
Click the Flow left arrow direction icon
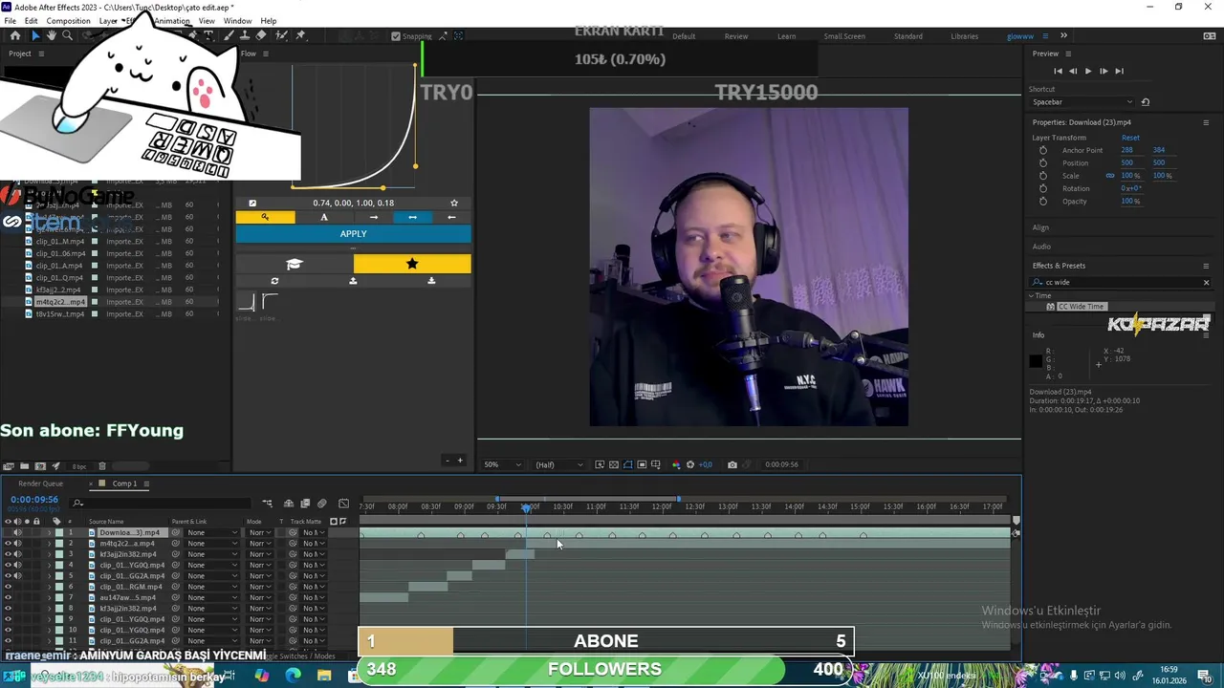point(451,217)
